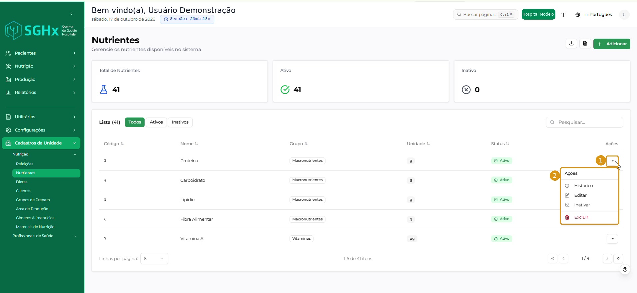This screenshot has height=293, width=637.
Task: Expand the Relatórios sidebar menu
Action: pos(41,93)
